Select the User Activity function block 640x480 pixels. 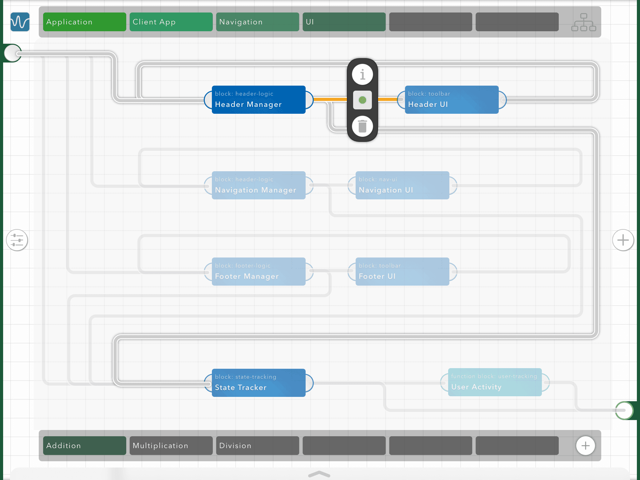pos(495,382)
